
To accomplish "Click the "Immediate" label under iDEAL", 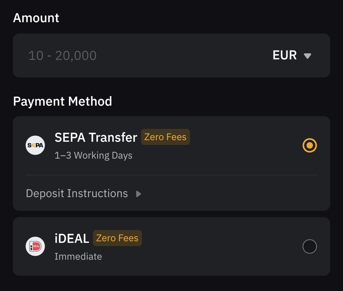I will point(78,257).
